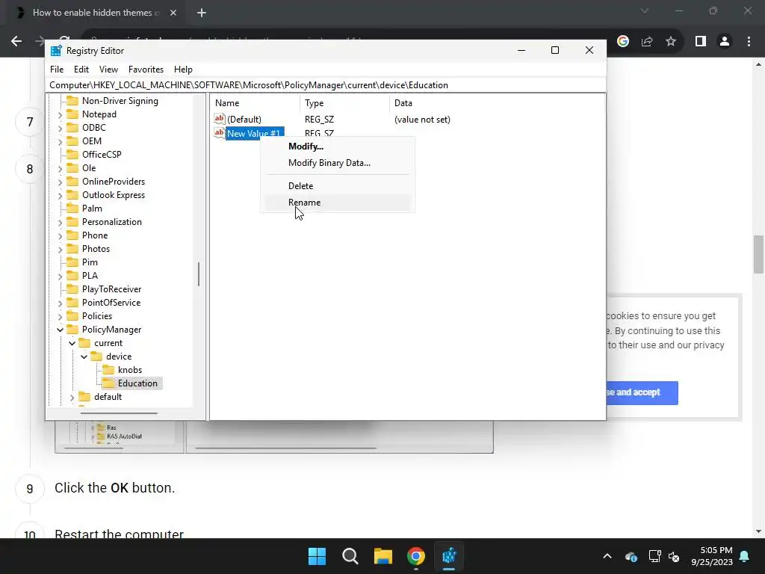This screenshot has height=574, width=765.
Task: Expand the Ole key
Action: click(x=60, y=168)
